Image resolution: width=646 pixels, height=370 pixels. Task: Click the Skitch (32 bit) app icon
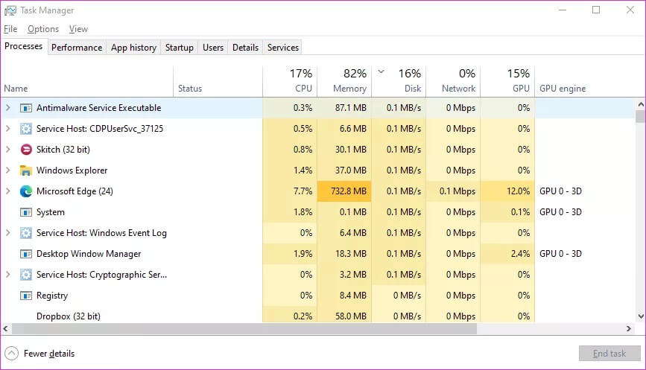click(x=26, y=150)
